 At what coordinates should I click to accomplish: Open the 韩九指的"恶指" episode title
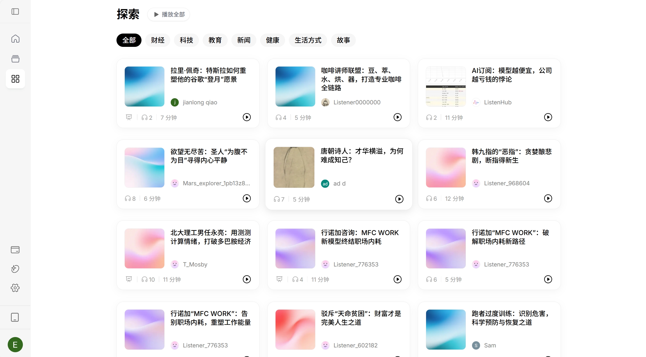click(x=511, y=156)
